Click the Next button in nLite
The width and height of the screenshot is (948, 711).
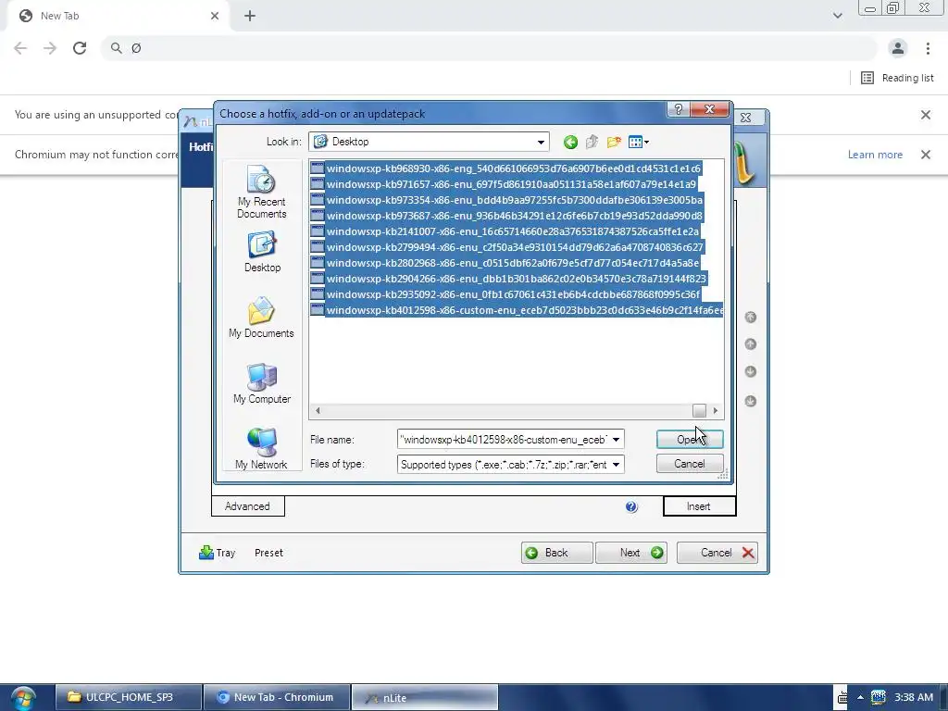tap(631, 553)
